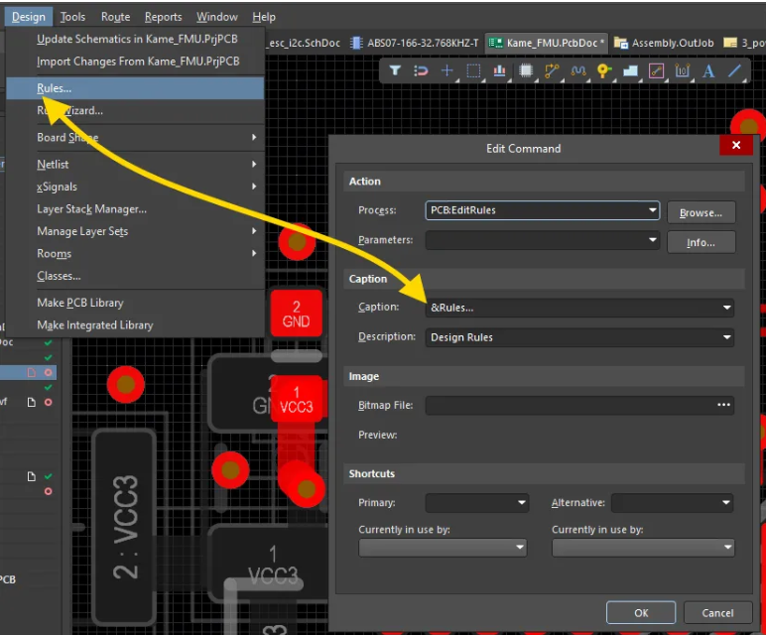Screen dimensions: 766x635
Task: Select the place text string tool
Action: (707, 71)
